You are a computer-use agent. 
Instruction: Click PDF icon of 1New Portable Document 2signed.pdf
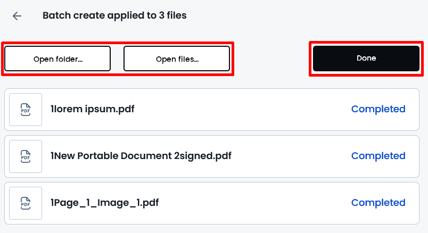point(26,156)
